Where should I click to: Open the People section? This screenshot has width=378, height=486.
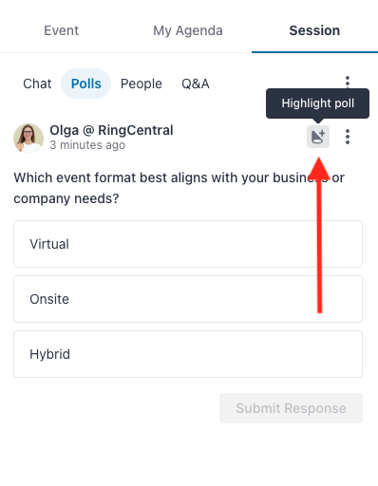[142, 84]
